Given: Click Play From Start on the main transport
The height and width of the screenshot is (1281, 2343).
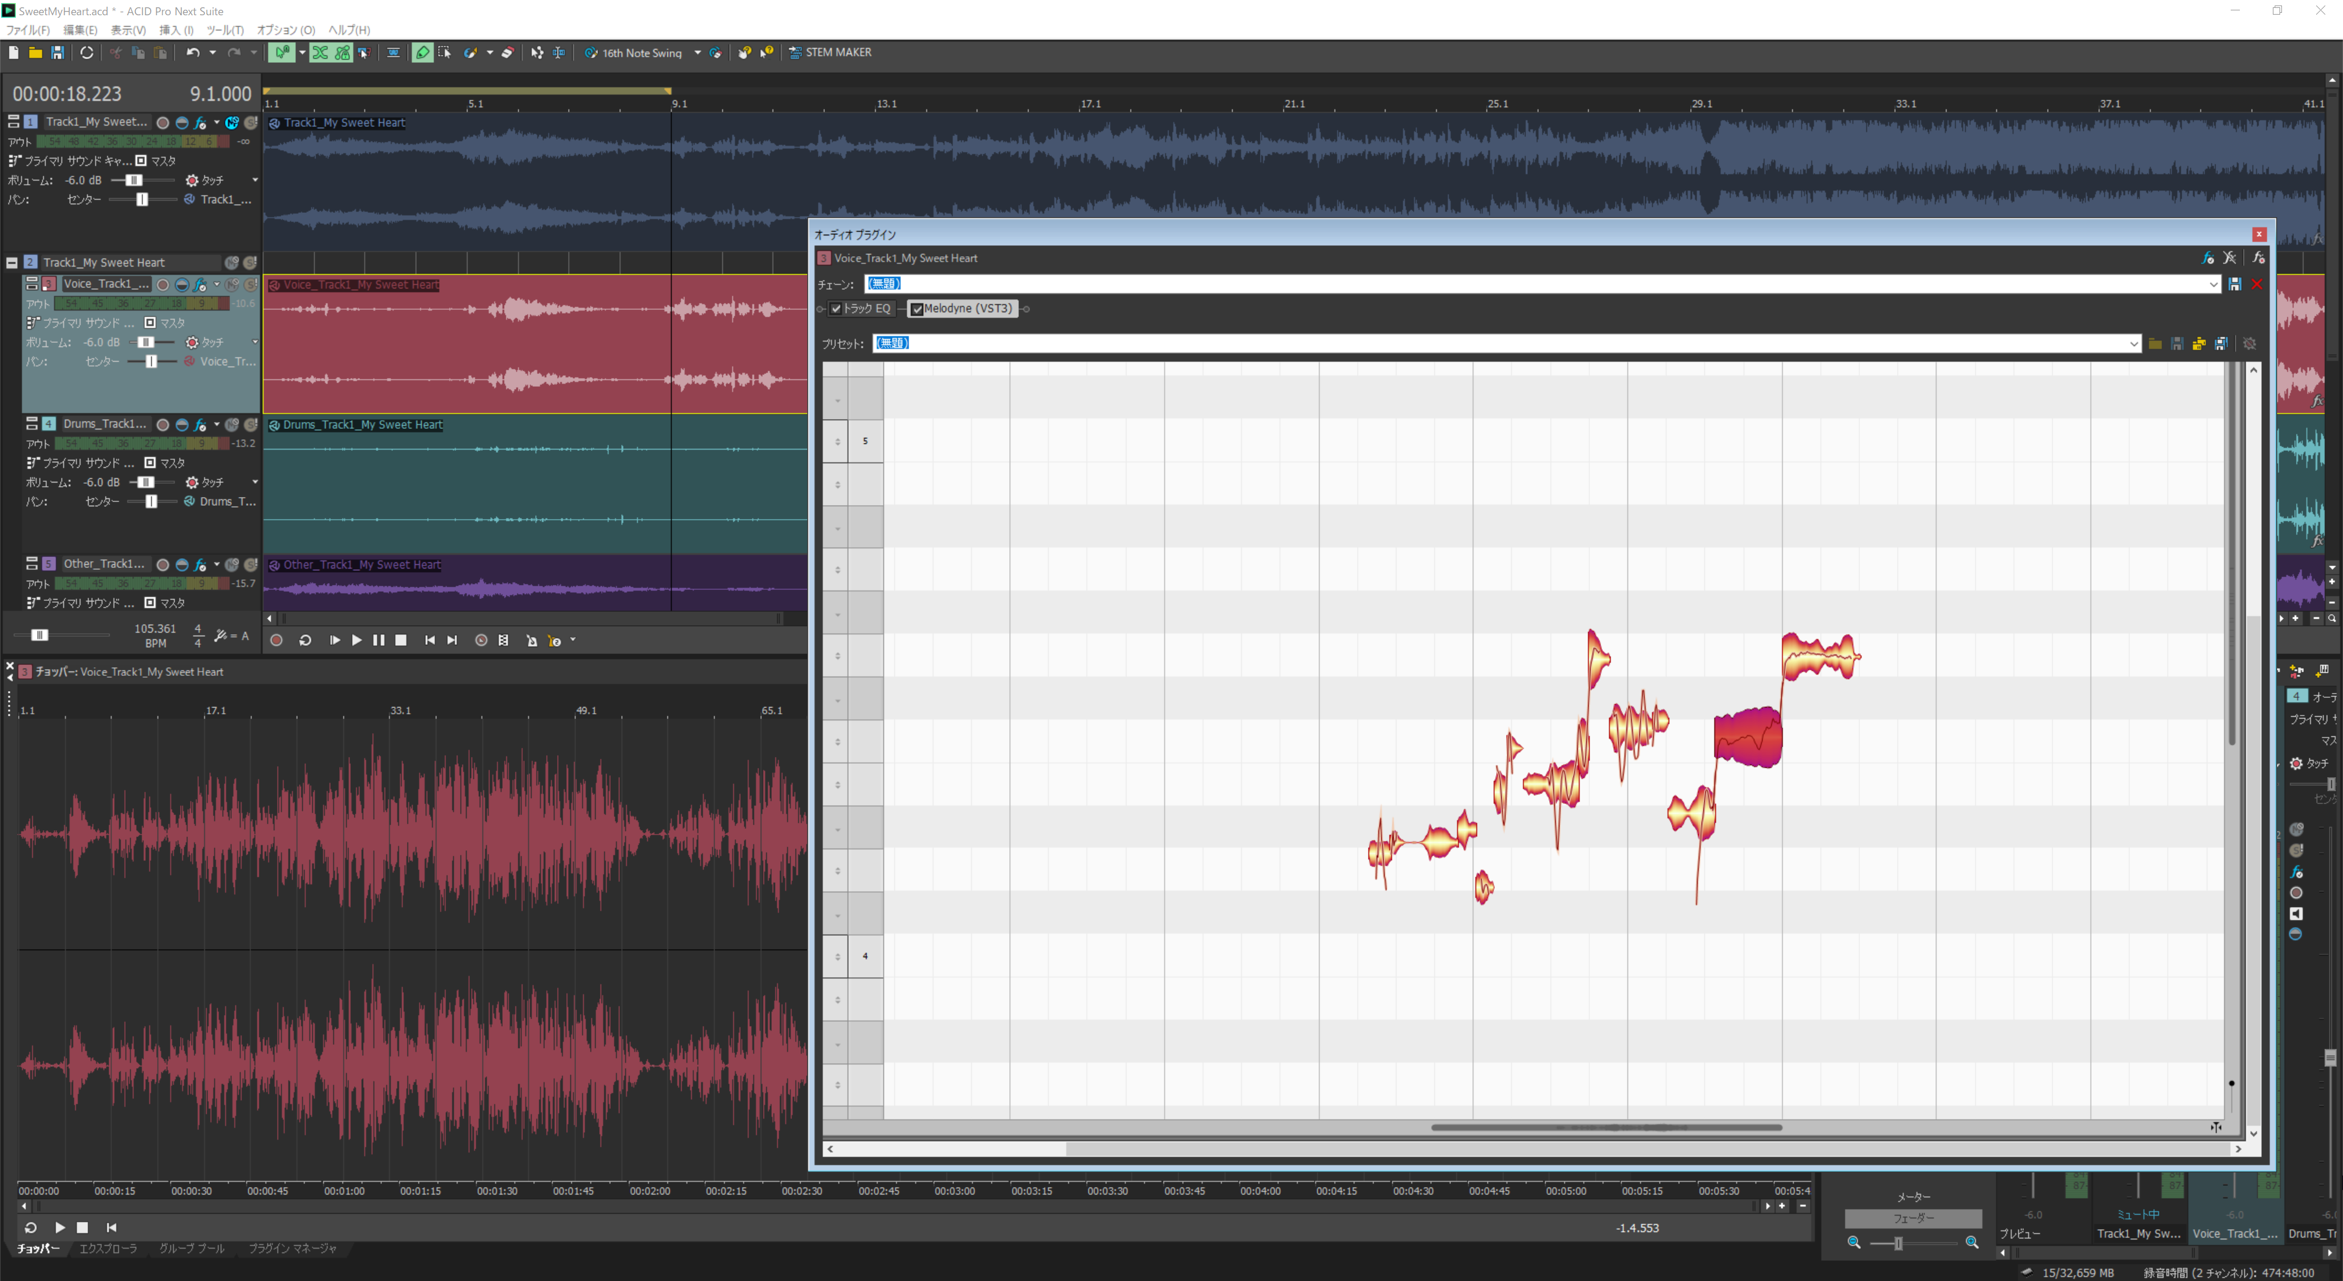Looking at the screenshot, I should coord(335,641).
